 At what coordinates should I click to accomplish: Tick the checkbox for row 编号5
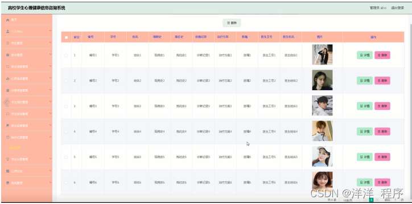[66, 157]
